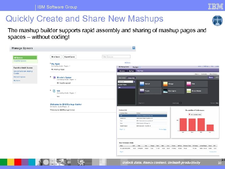Click the Filter Spaces input field
This screenshot has height=169, width=225.
tap(116, 57)
